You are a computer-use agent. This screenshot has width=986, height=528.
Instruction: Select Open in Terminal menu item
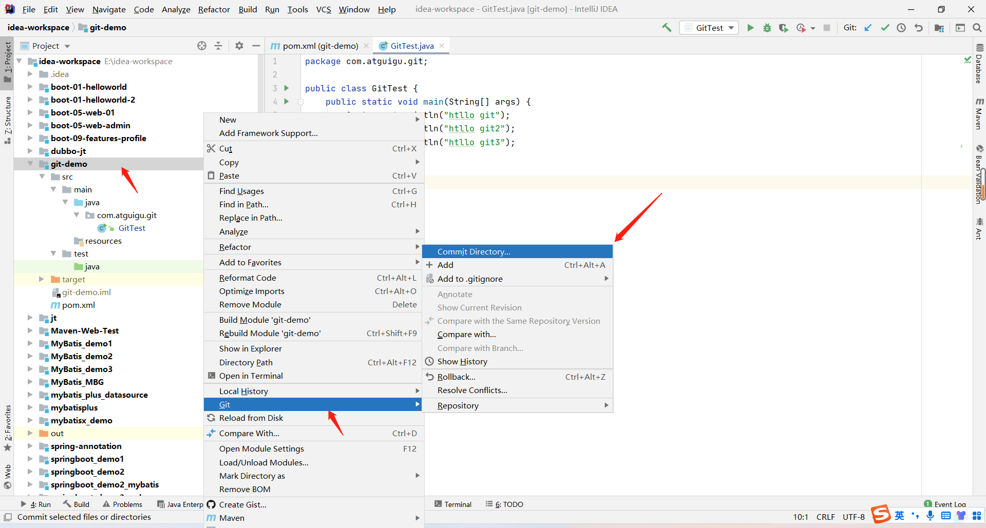313,376
